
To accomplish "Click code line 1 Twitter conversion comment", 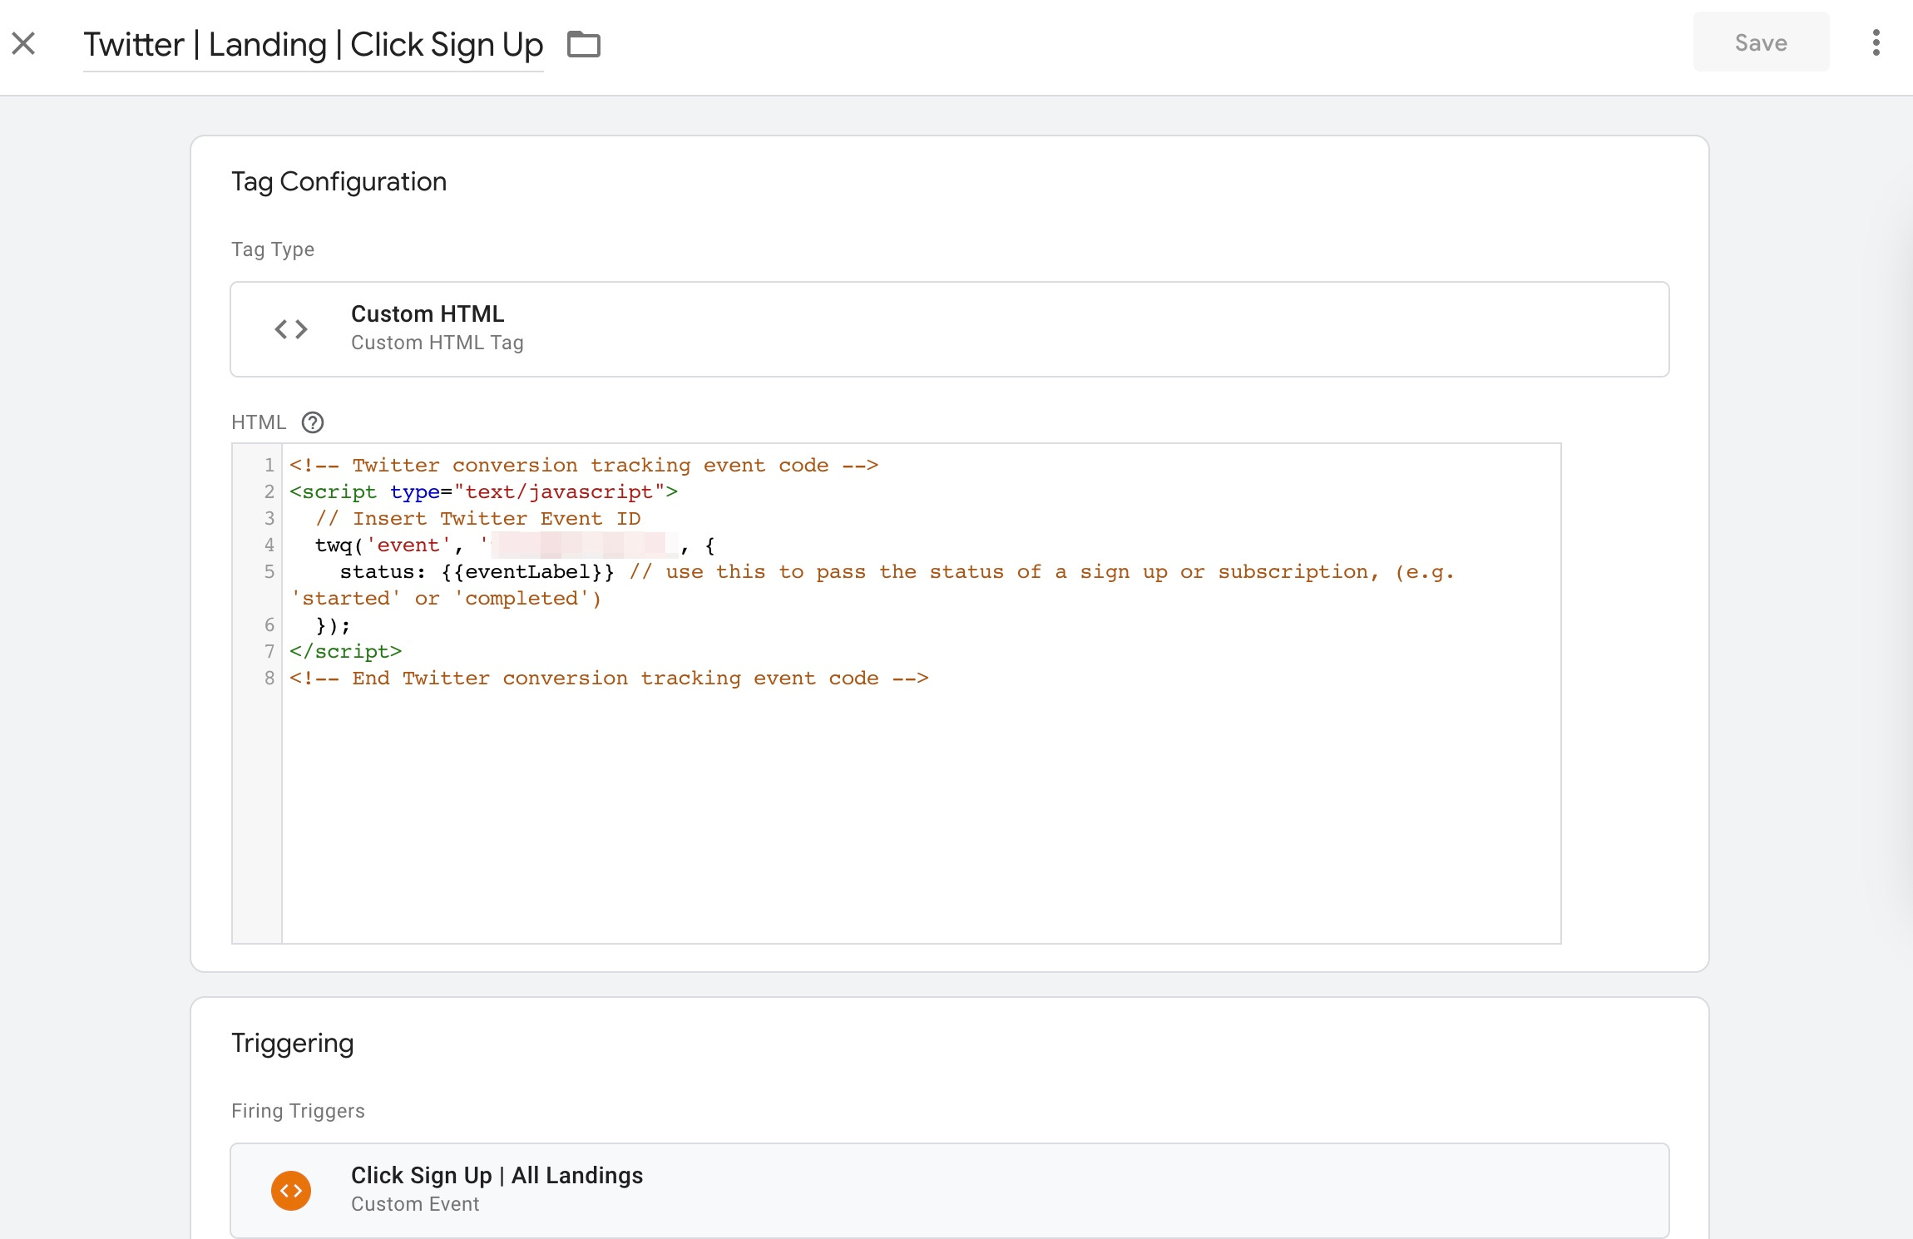I will (583, 466).
